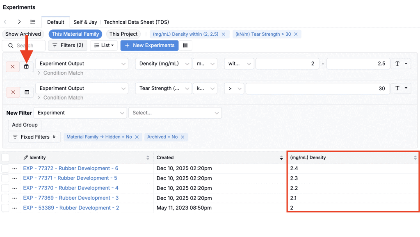Open EXP - 53389 - Rubber Development - 2 link
Image resolution: width=420 pixels, height=237 pixels.
pyautogui.click(x=71, y=208)
